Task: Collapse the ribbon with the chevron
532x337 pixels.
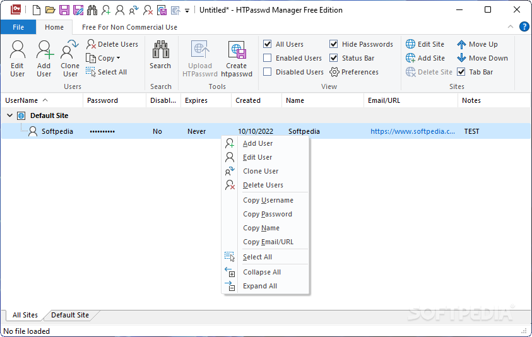Action: [x=511, y=27]
